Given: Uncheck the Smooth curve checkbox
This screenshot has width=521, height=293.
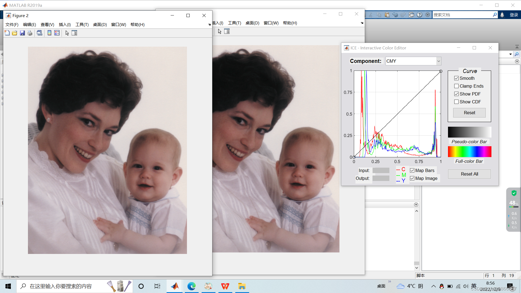Looking at the screenshot, I should tap(456, 78).
